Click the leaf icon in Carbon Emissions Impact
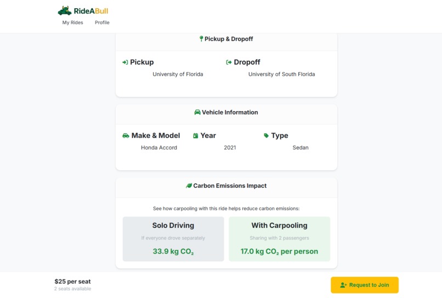The image size is (442, 298). [x=189, y=186]
